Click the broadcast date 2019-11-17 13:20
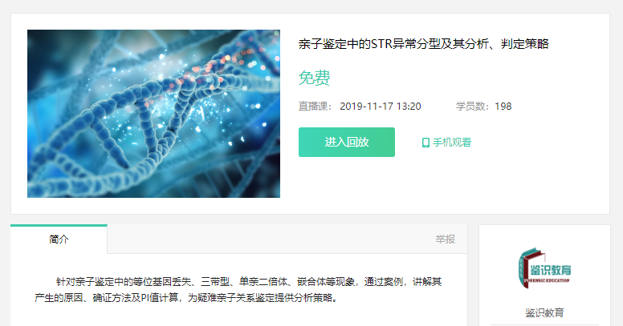This screenshot has height=326, width=623. (x=381, y=107)
